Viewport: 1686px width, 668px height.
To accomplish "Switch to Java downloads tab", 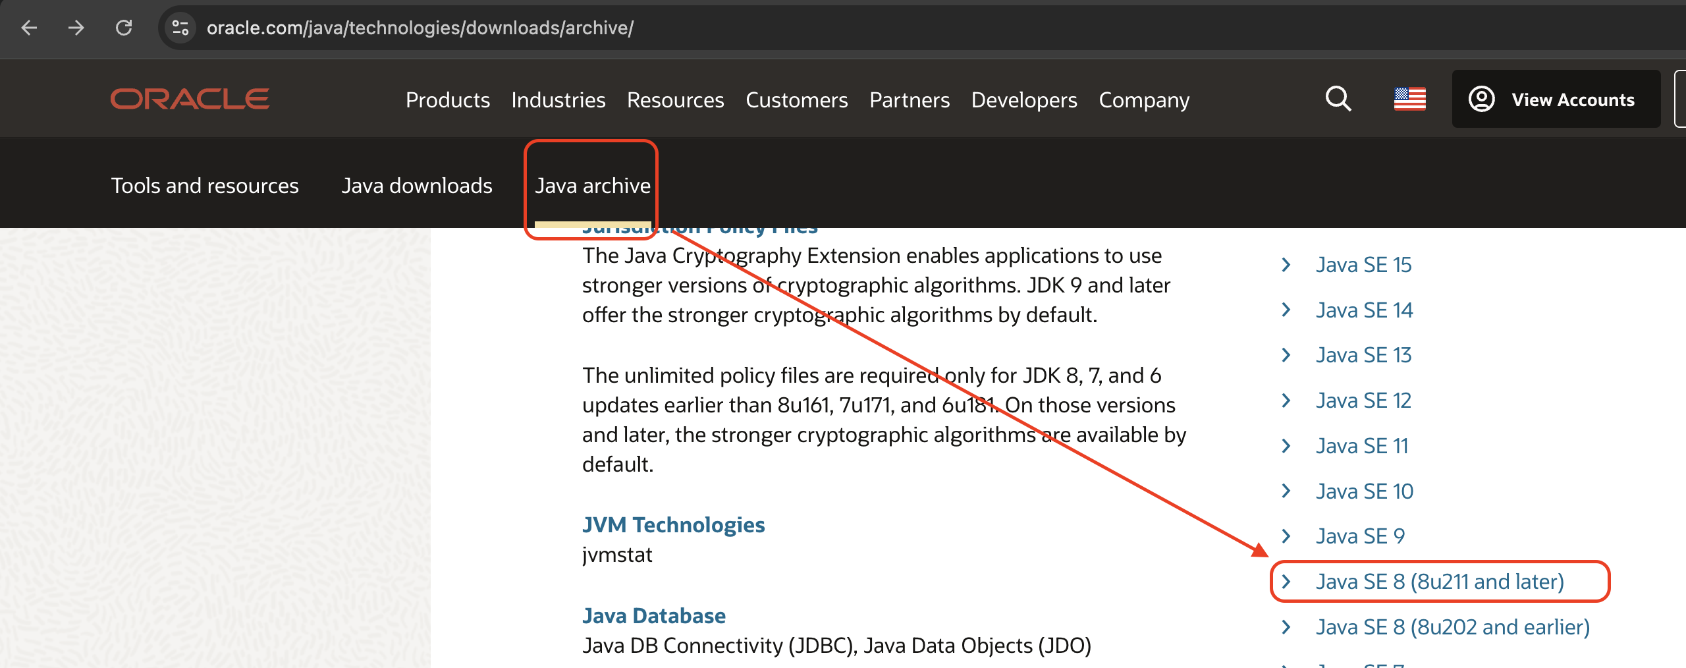I will click(416, 186).
